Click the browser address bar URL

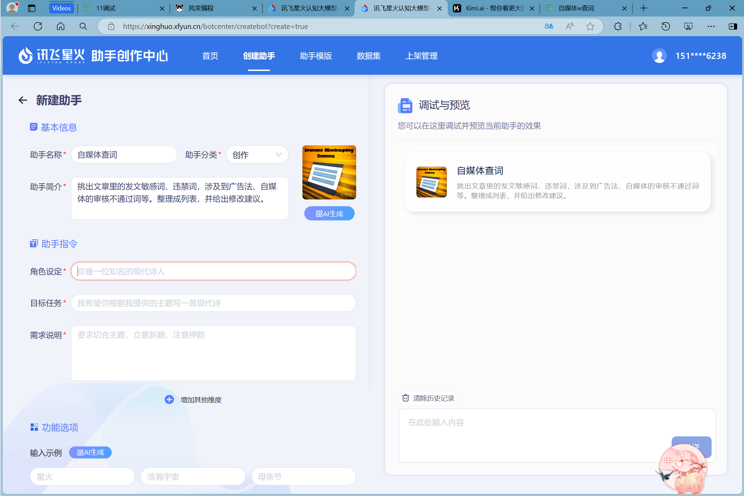pyautogui.click(x=215, y=27)
